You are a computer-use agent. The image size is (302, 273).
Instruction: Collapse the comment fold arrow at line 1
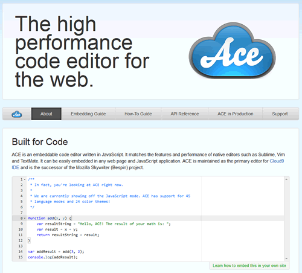pos(25,179)
